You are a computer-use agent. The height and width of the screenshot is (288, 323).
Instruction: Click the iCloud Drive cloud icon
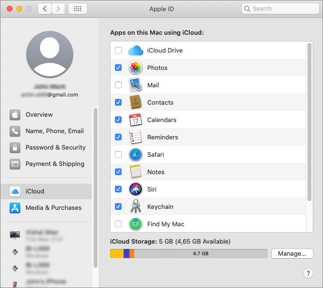136,51
